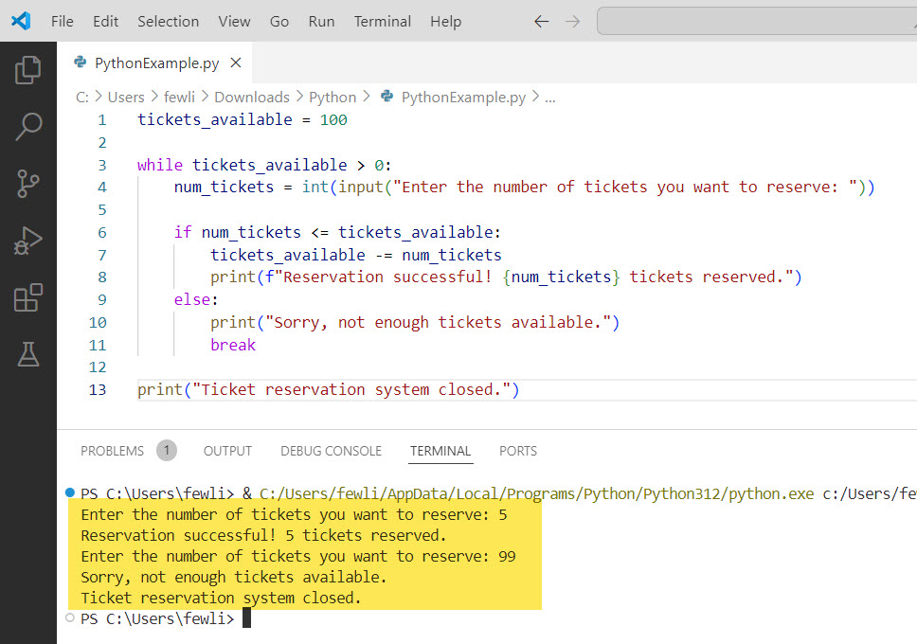Click the PythonExample.py breadcrumb item
Viewport: 917px width, 644px height.
(462, 97)
